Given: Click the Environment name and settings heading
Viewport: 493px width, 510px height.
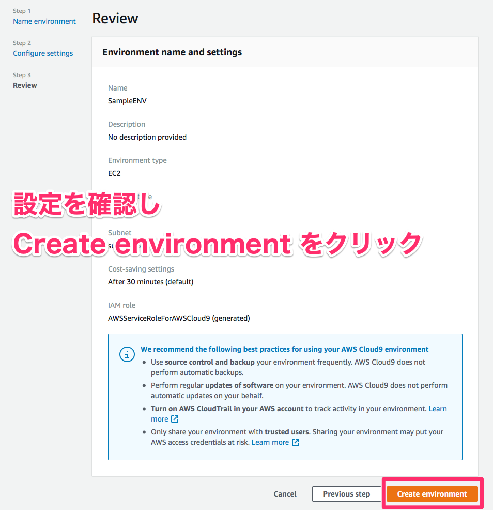Looking at the screenshot, I should coord(172,52).
